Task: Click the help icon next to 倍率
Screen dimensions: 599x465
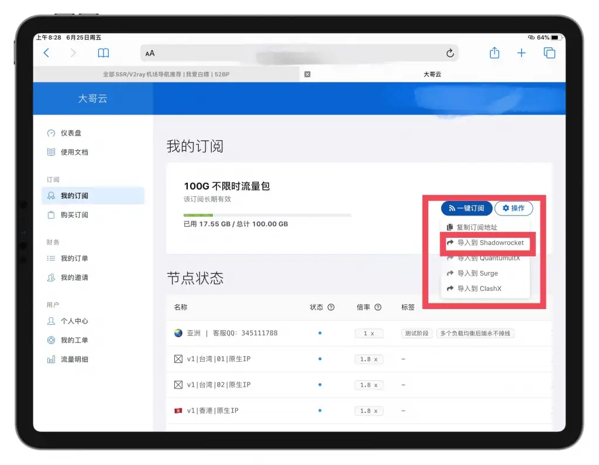Action: (x=378, y=307)
